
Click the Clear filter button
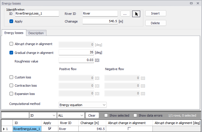click(92, 115)
